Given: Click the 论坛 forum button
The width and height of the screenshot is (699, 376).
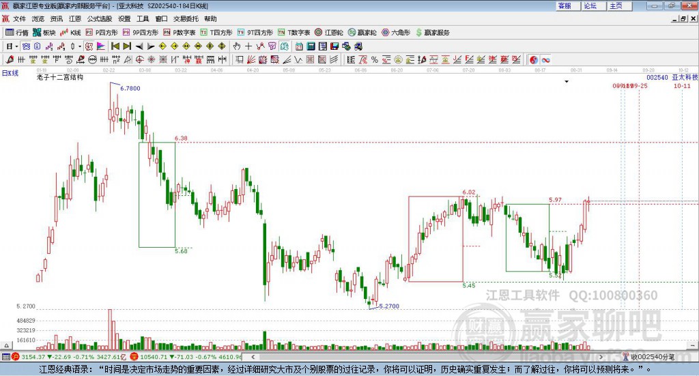Looking at the screenshot, I should [x=595, y=5].
